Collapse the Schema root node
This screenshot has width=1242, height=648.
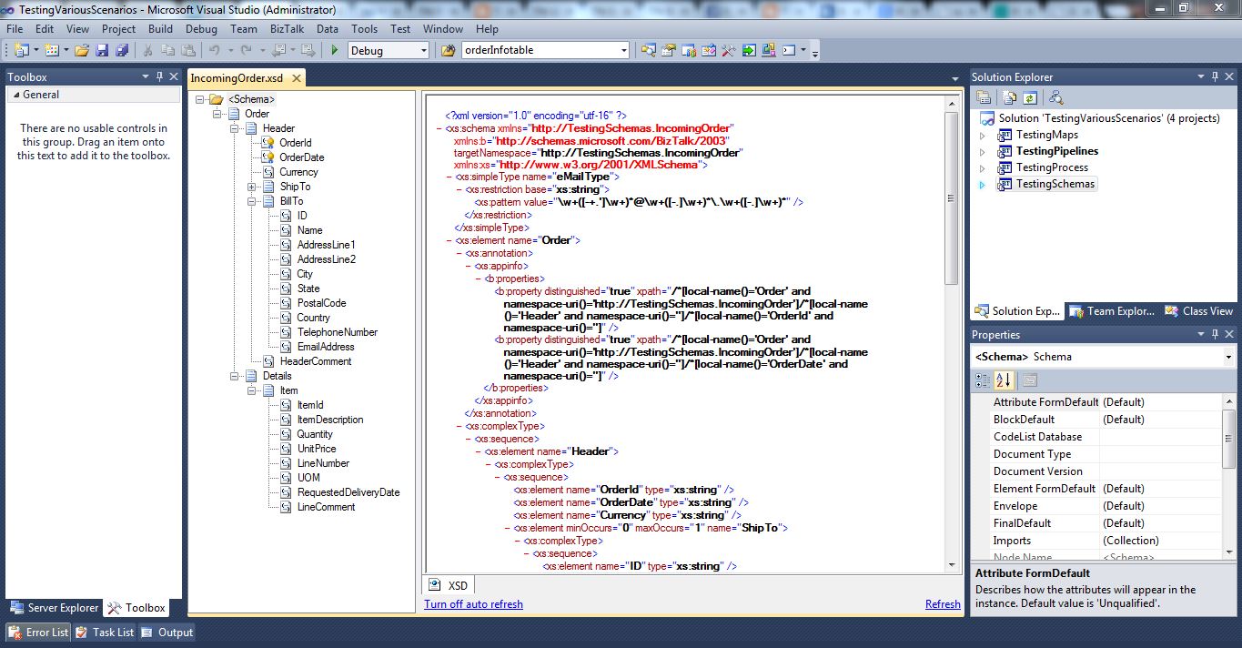[x=199, y=99]
